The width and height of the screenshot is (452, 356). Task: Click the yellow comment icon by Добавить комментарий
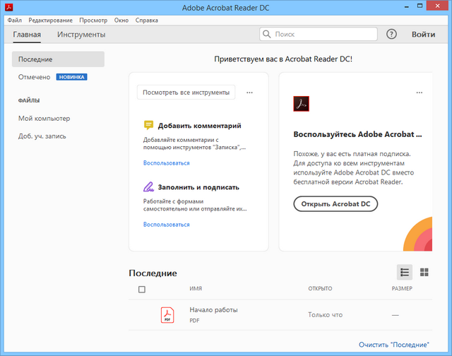148,125
